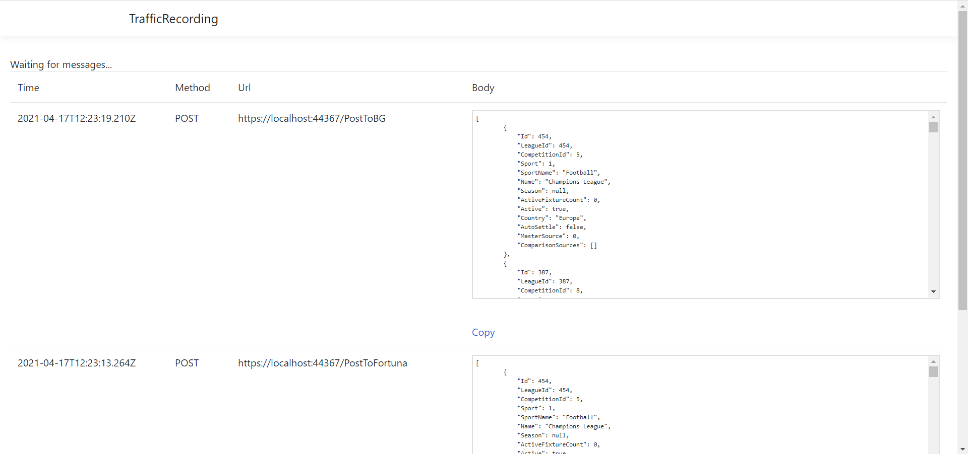Click down arrow of first body textarea scrollbar
The image size is (968, 454).
[933, 292]
